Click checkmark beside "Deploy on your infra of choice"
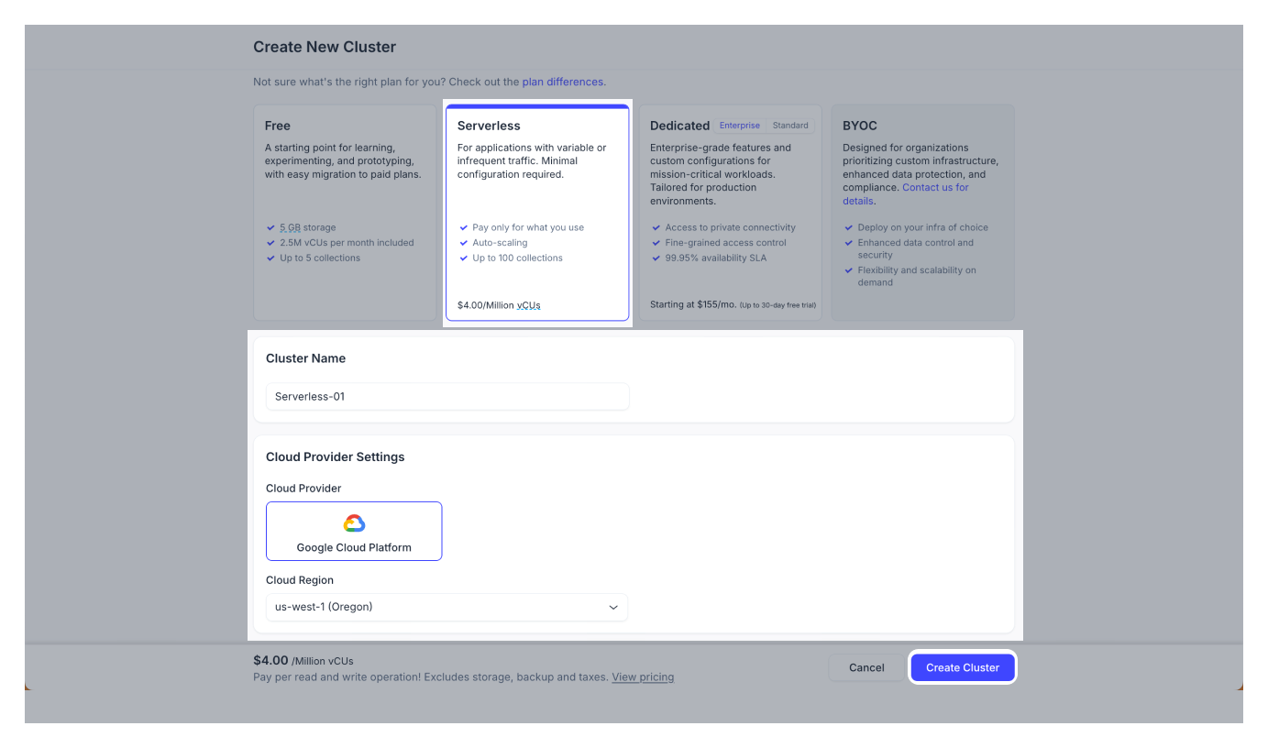The width and height of the screenshot is (1268, 748). tap(849, 227)
